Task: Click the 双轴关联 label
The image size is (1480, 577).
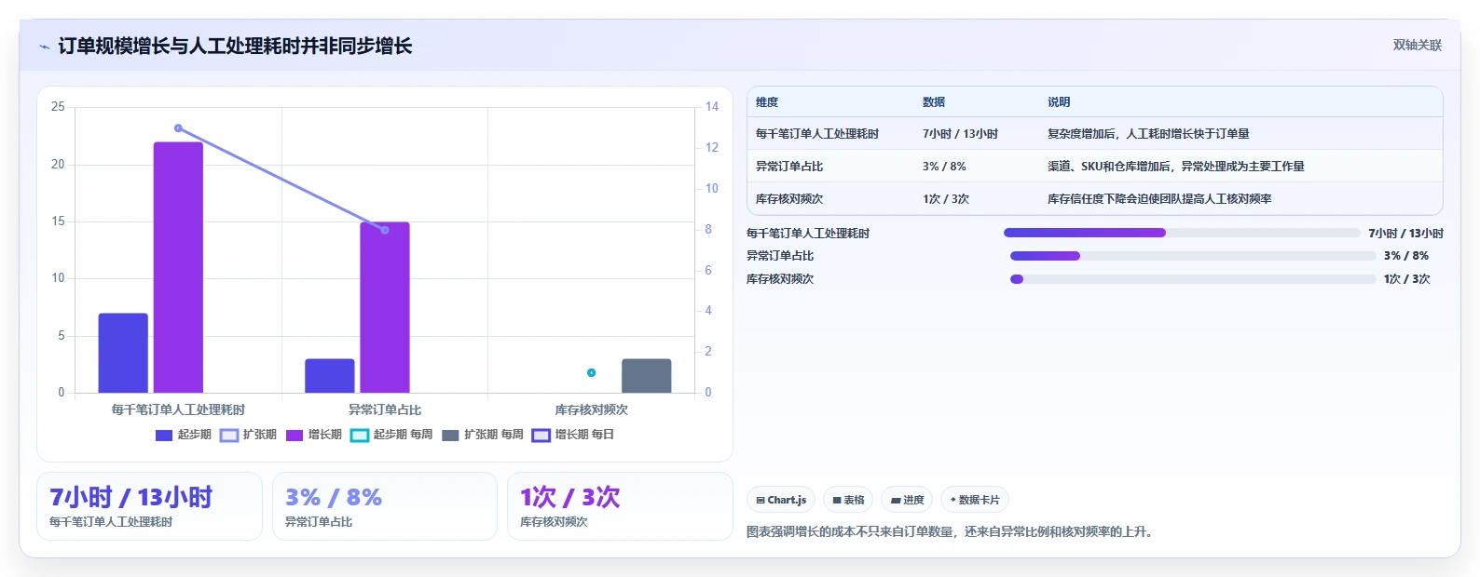Action: 1417,45
